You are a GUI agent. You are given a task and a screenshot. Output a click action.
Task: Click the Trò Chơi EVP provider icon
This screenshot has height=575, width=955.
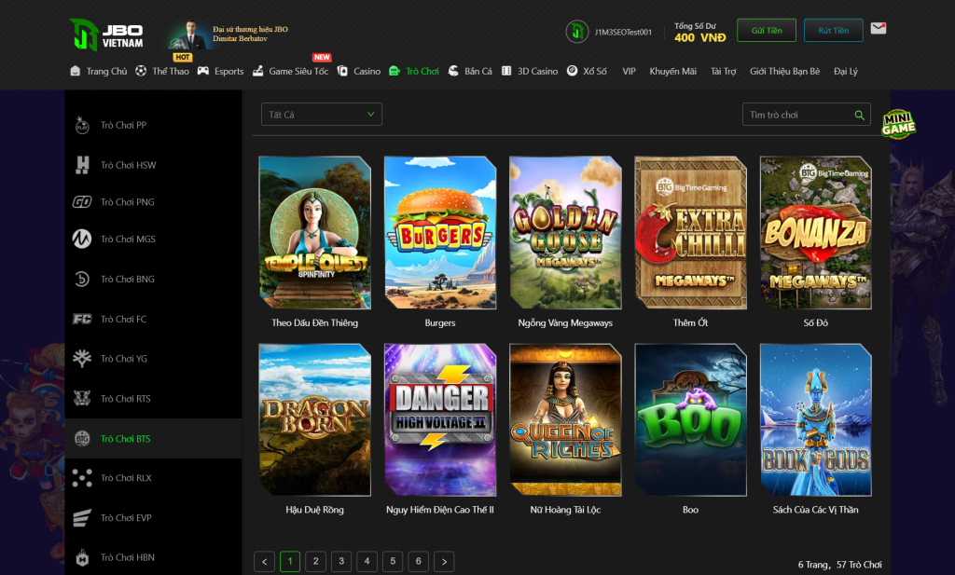[82, 518]
